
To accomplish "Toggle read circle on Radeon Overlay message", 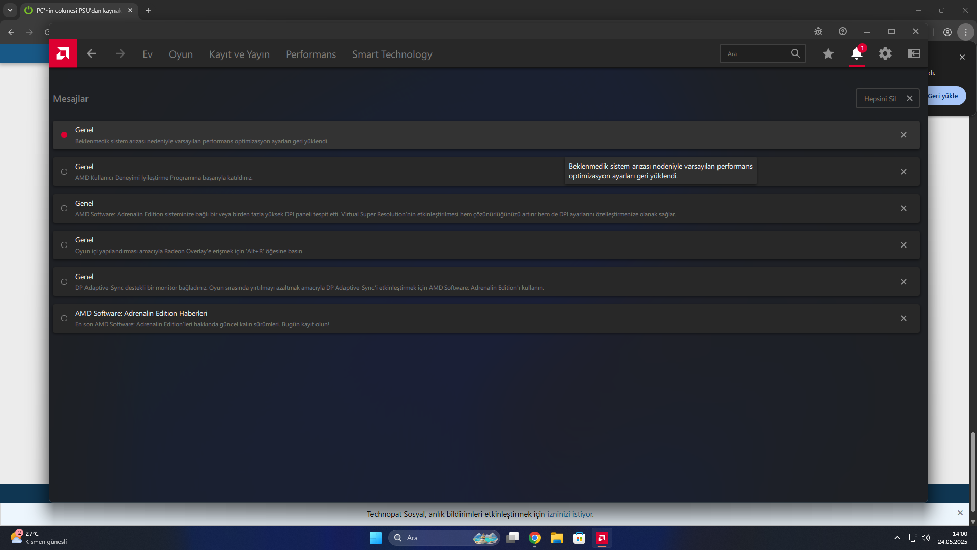I will pos(64,245).
